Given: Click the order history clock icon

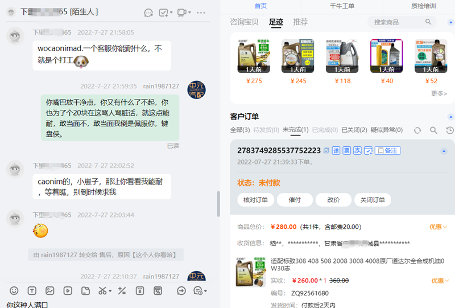Looking at the screenshot, I should [x=449, y=130].
